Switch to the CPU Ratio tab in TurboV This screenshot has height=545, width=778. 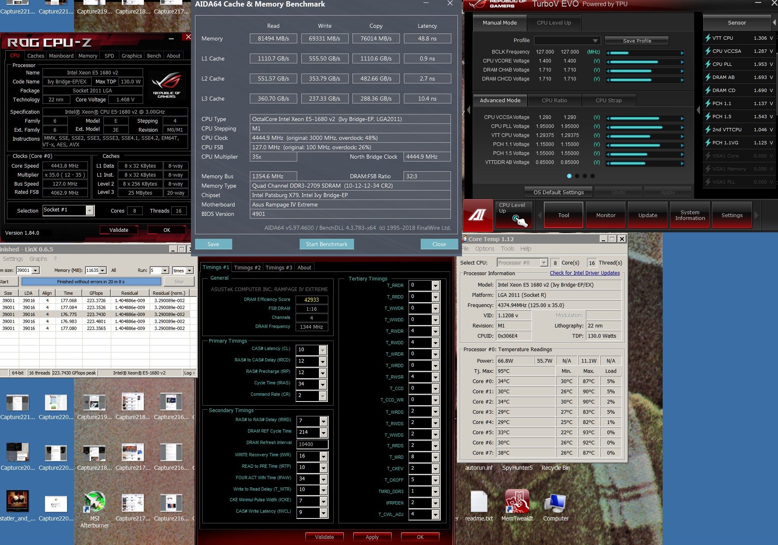554,100
